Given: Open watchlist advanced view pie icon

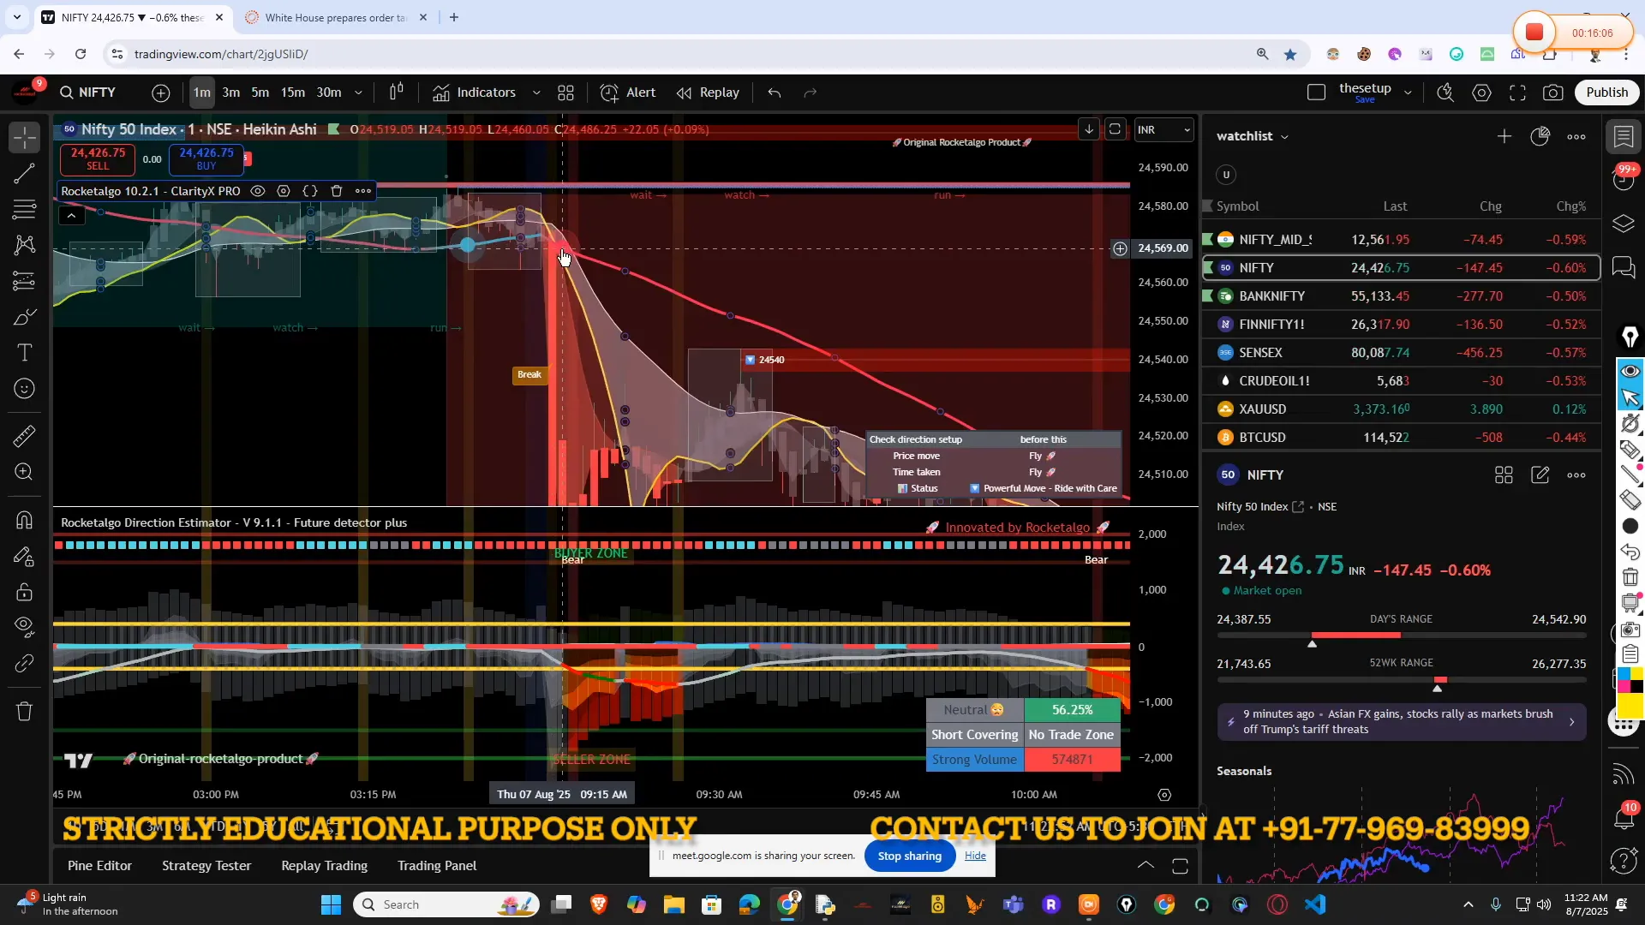Looking at the screenshot, I should (1540, 136).
